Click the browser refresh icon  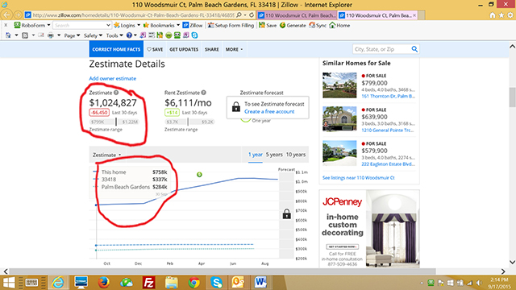point(252,15)
